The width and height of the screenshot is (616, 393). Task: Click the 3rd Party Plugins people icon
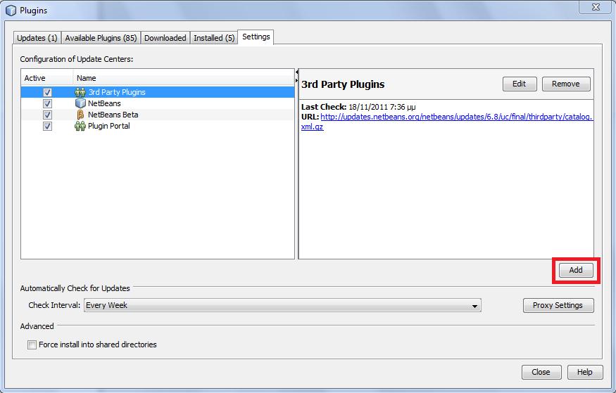tap(80, 92)
